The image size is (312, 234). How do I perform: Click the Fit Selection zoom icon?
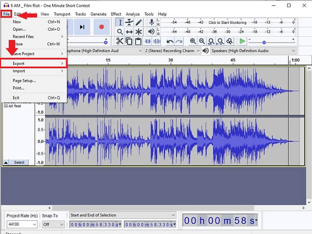point(211,41)
